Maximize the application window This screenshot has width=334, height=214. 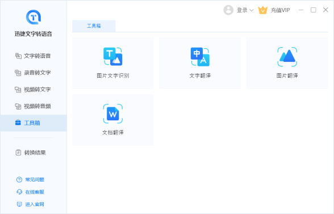pyautogui.click(x=314, y=10)
